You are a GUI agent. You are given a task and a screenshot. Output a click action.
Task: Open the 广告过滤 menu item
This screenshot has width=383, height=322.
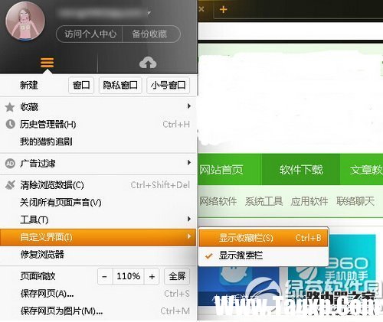pyautogui.click(x=98, y=163)
